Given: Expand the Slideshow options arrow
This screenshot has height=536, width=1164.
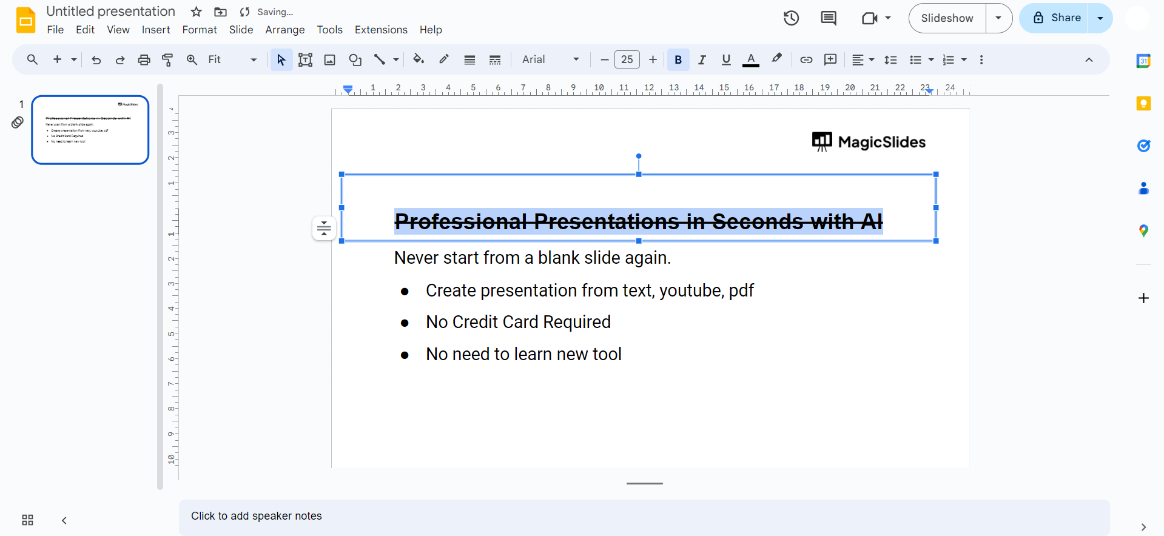Looking at the screenshot, I should pos(998,18).
